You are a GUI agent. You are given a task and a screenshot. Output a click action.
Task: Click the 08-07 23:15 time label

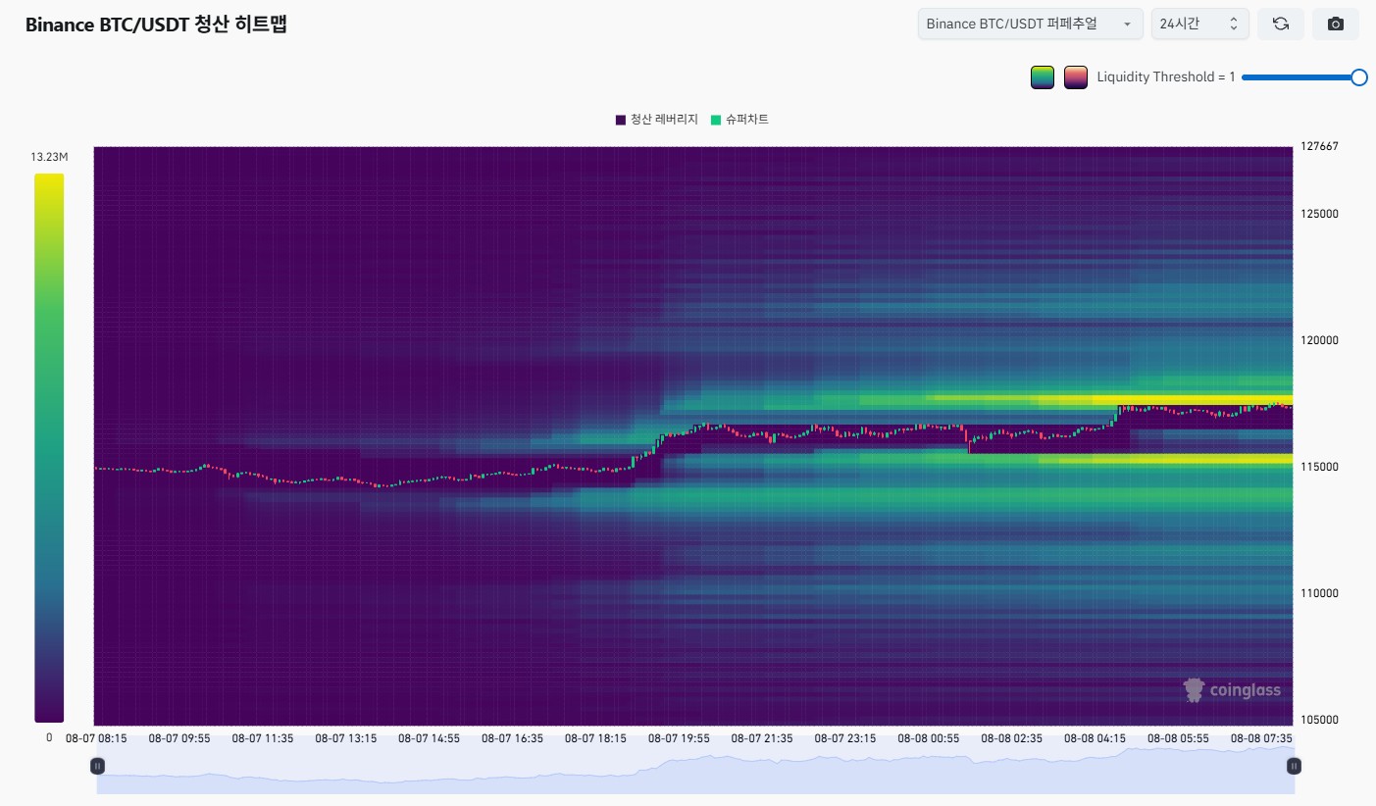tap(845, 738)
